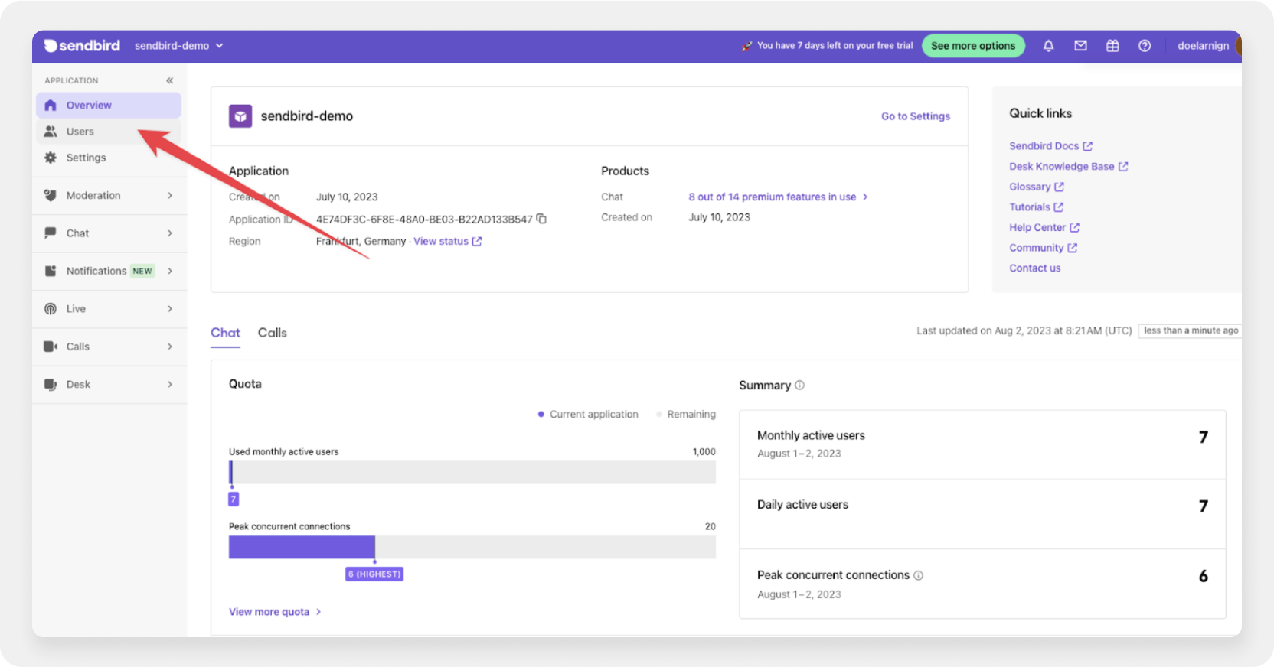Viewport: 1274px width, 667px height.
Task: Click the Chat bubble icon in sidebar
Action: point(51,233)
